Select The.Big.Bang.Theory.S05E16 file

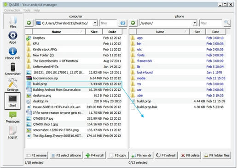tap(74, 136)
